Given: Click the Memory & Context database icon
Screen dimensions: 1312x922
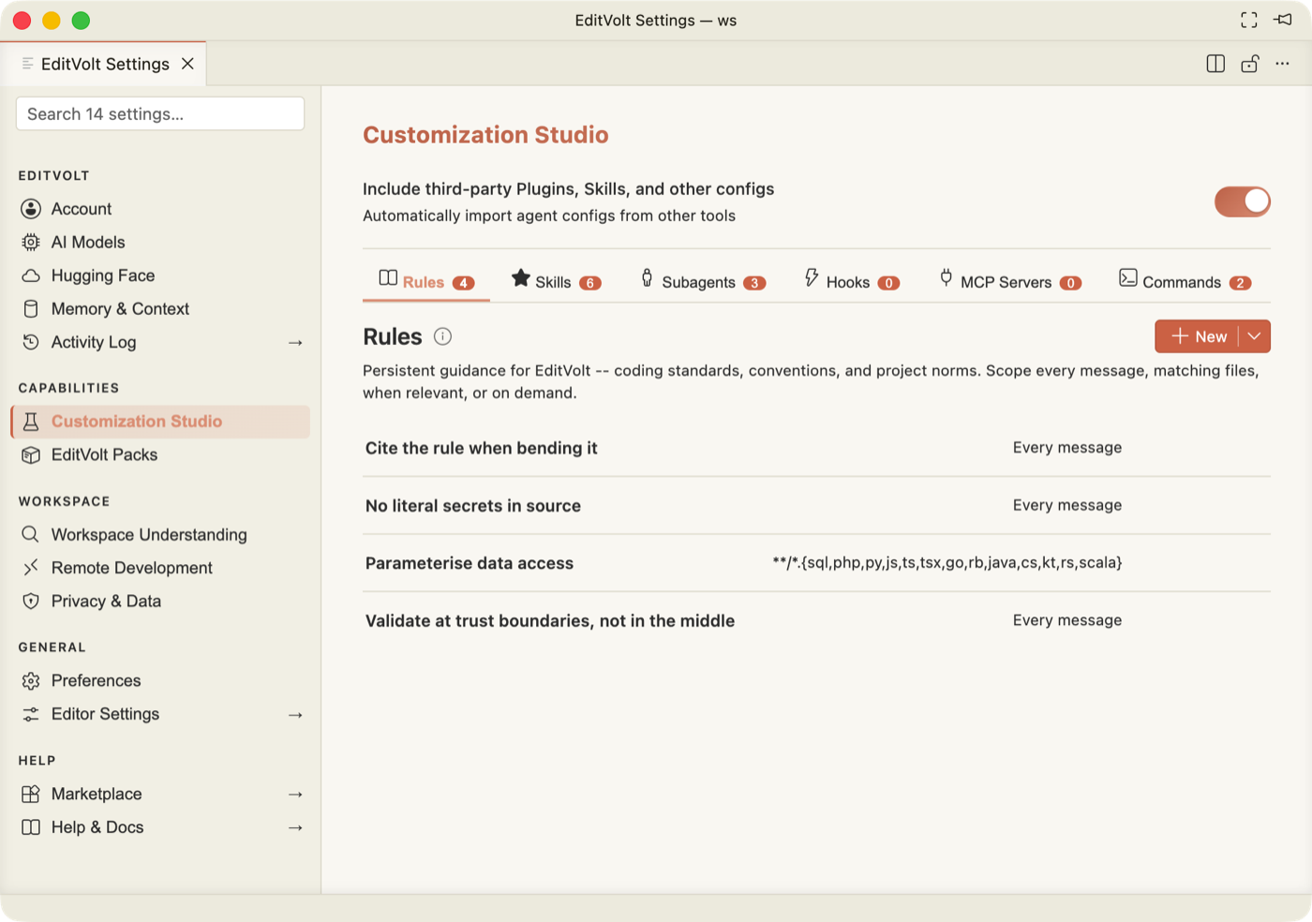Looking at the screenshot, I should click(x=31, y=309).
